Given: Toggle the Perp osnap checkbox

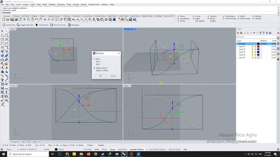Looking at the screenshot, I should (x=47, y=145).
